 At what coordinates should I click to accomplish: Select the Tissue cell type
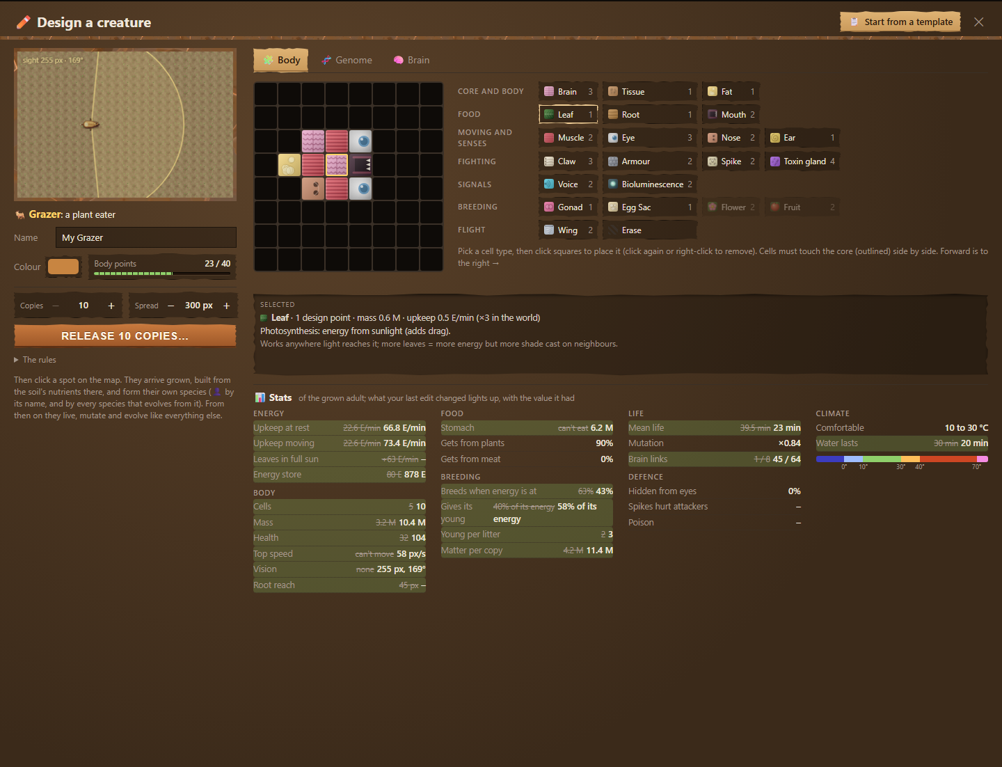(649, 92)
